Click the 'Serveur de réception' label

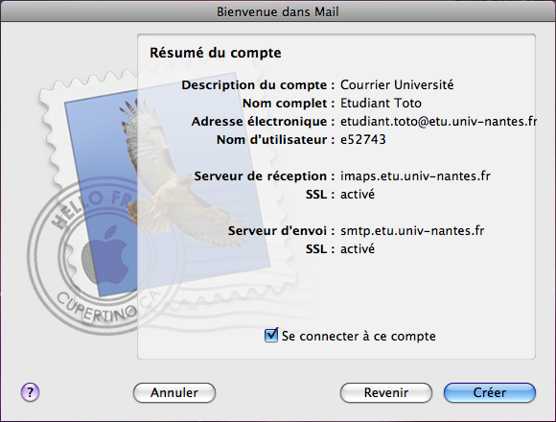[261, 176]
